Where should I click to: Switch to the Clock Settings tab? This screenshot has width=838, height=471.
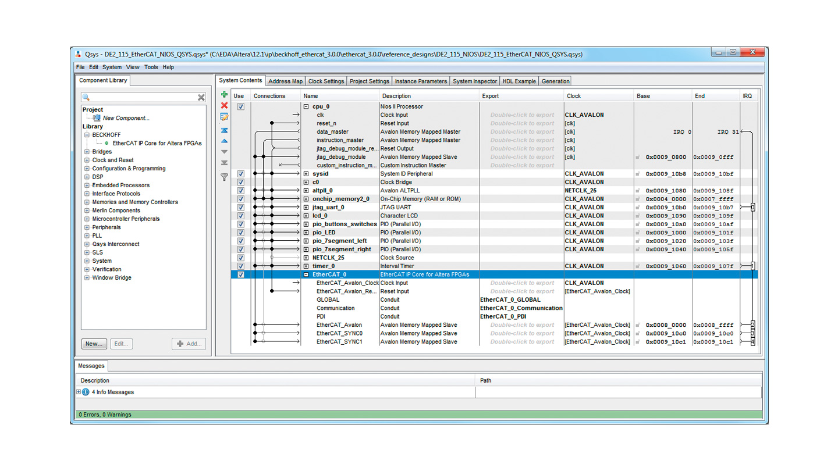click(x=326, y=81)
